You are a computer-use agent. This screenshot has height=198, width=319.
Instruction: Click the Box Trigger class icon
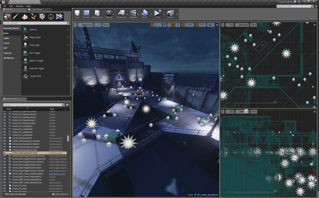pyautogui.click(x=26, y=53)
